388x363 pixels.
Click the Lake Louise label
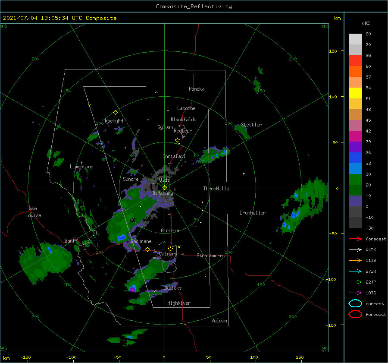[33, 212]
